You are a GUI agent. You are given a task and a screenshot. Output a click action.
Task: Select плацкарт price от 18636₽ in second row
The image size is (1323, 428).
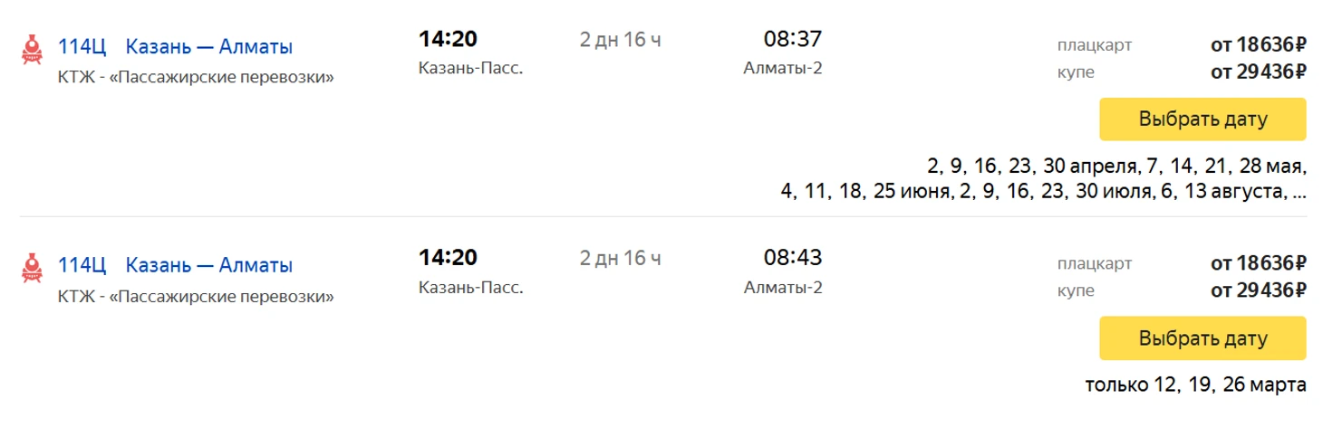(1258, 263)
